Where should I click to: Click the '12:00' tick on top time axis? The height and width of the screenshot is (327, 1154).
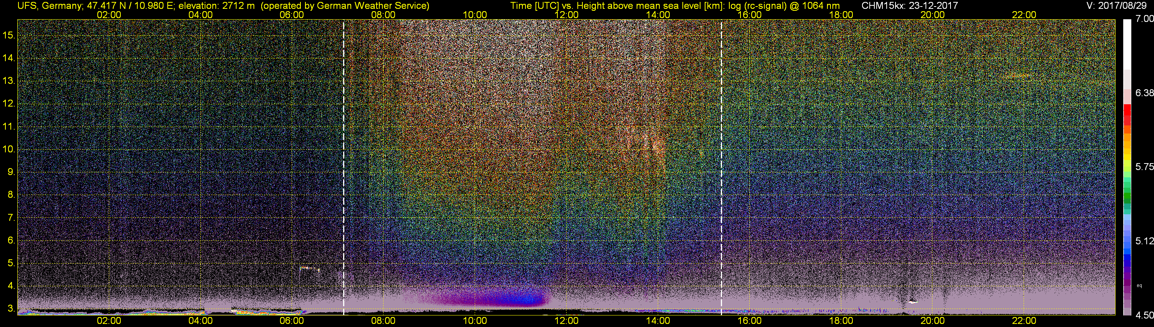click(566, 15)
